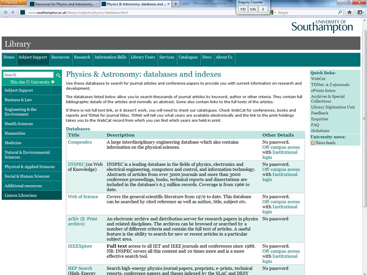Click the site search magnifier icon

tap(58, 75)
